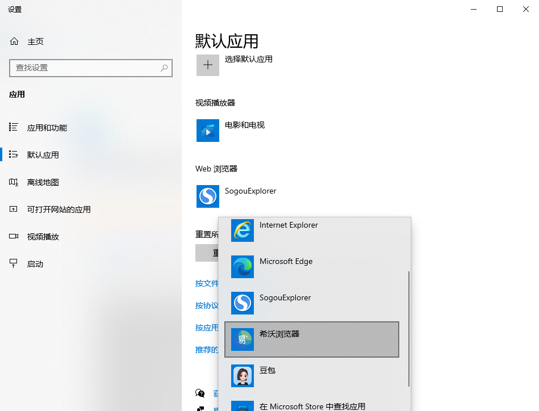Select the 默认应用 sidebar icon
Screen dimensions: 539x411
click(x=14, y=154)
